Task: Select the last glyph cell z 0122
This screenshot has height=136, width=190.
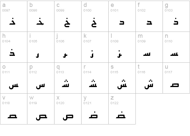Action: pyautogui.click(x=122, y=109)
